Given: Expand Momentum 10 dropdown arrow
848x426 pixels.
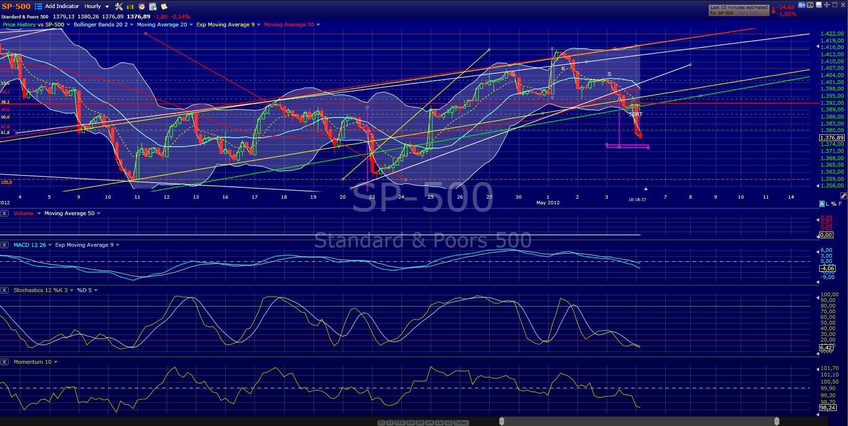Looking at the screenshot, I should 56,362.
